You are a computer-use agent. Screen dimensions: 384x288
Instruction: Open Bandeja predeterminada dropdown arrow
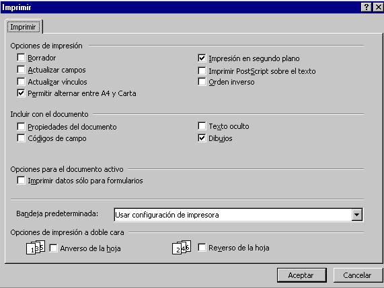coord(357,215)
